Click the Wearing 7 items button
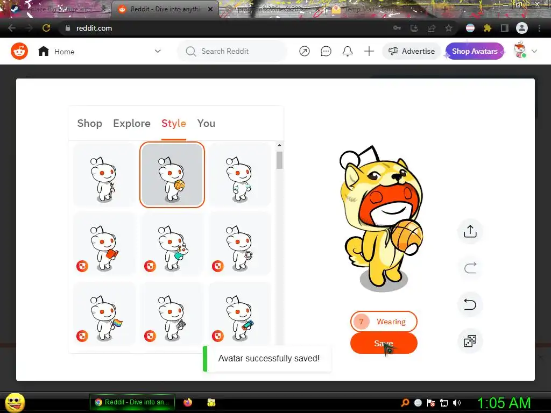551x413 pixels. (x=384, y=322)
